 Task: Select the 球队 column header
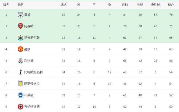(20, 5)
